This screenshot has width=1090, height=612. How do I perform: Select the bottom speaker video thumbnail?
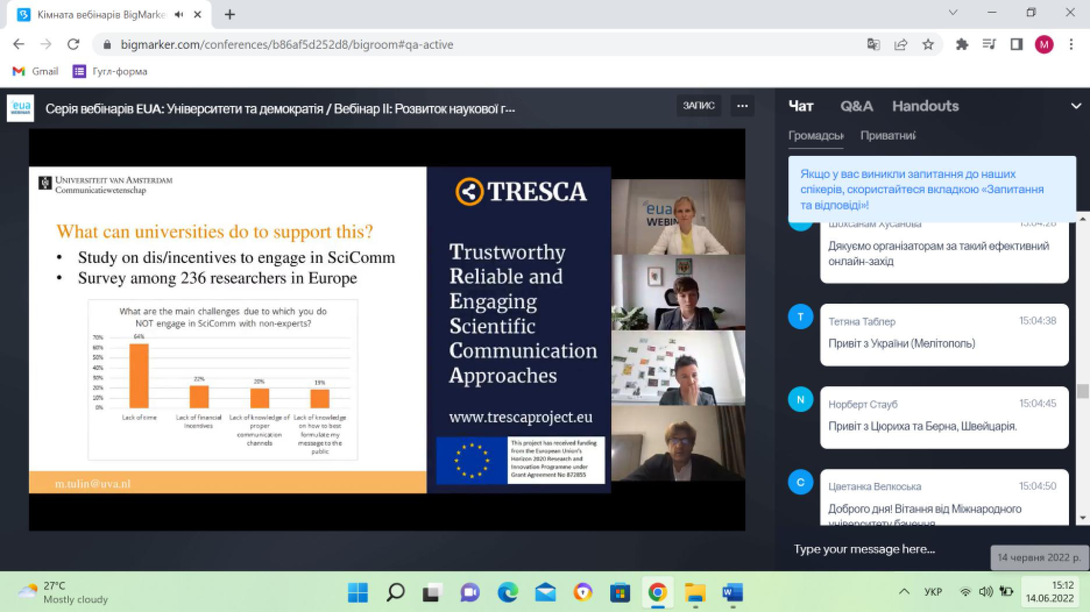click(x=678, y=443)
